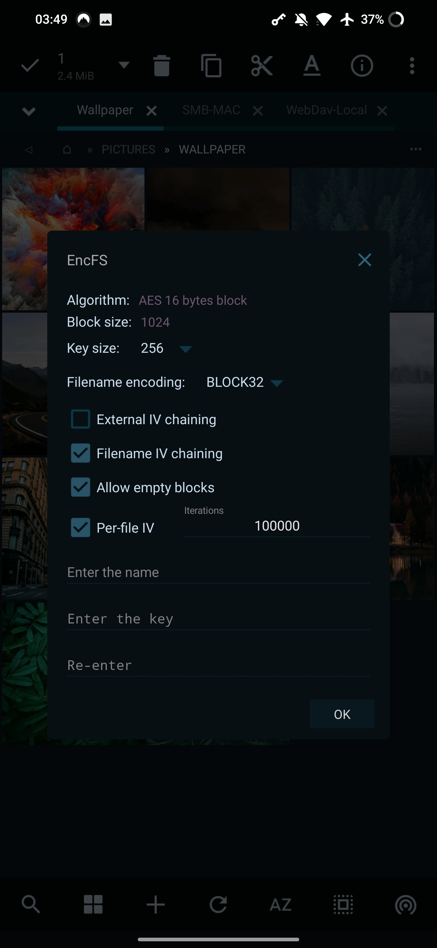Enable External IV chaining checkbox
This screenshot has height=948, width=437.
pos(80,419)
